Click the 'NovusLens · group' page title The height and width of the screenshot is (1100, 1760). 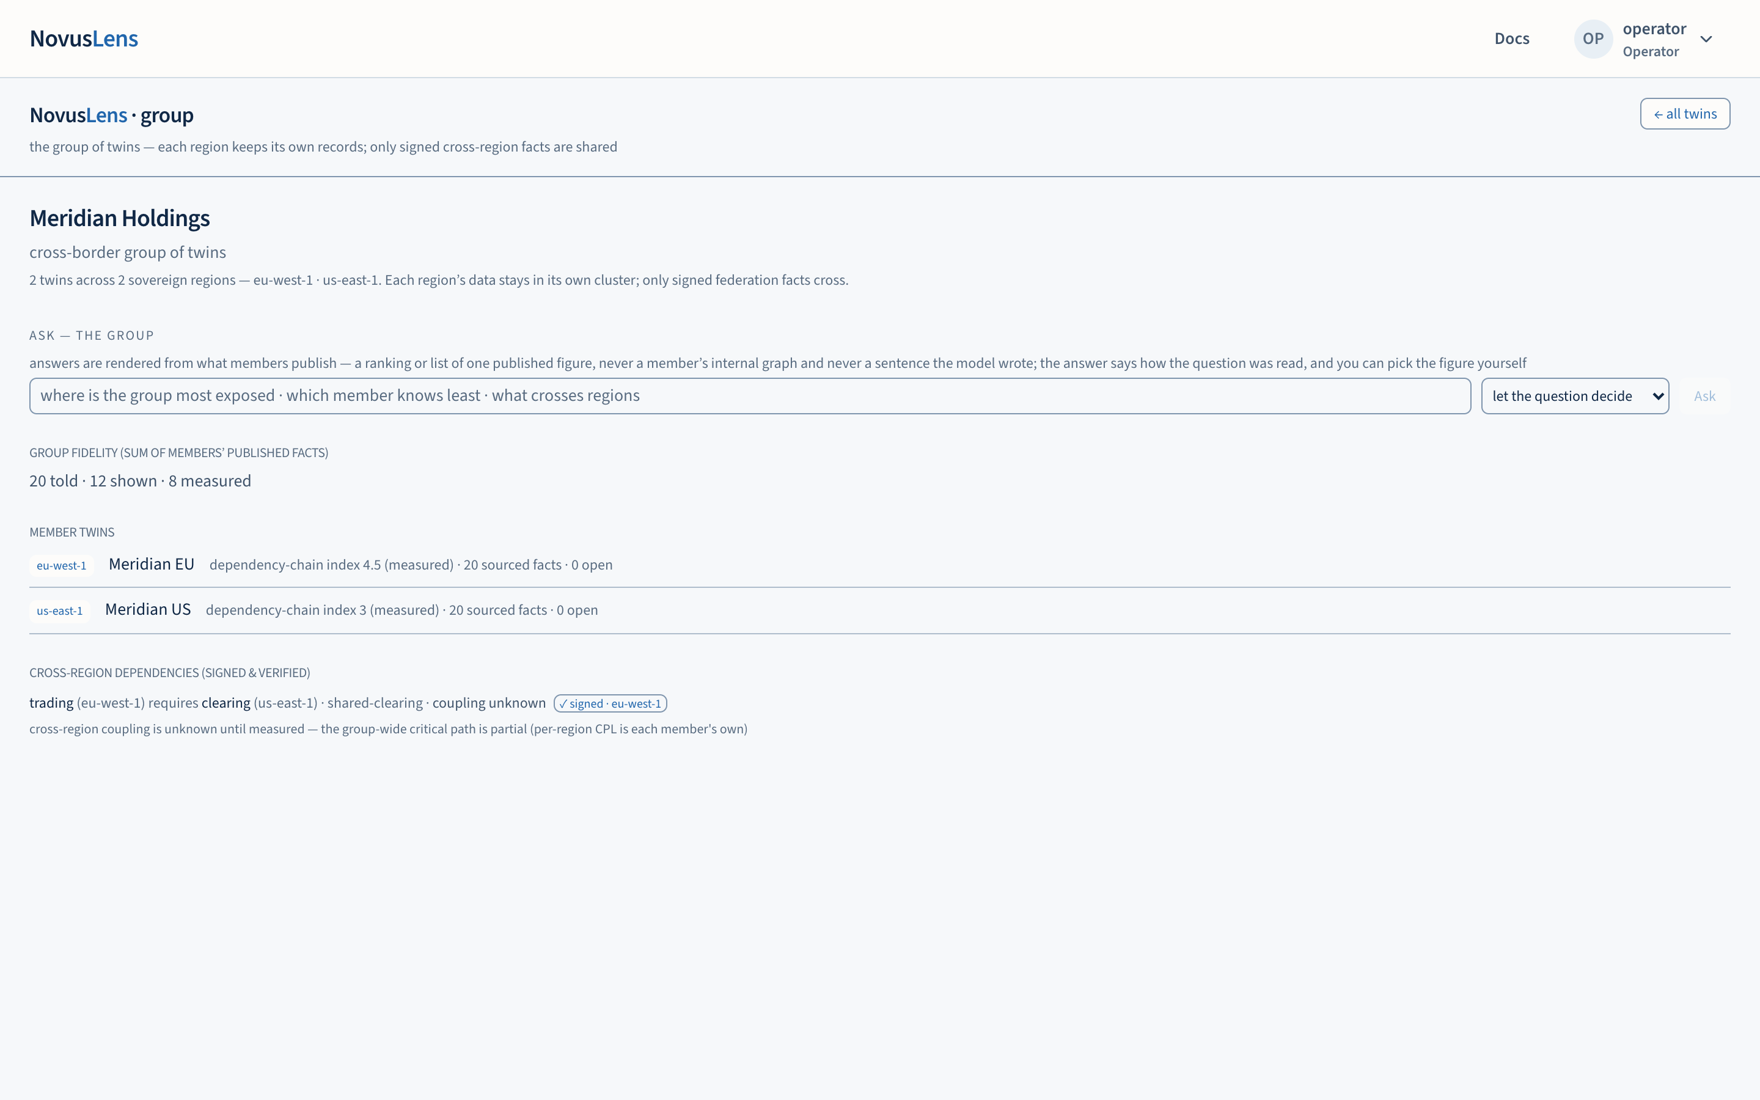pos(111,115)
